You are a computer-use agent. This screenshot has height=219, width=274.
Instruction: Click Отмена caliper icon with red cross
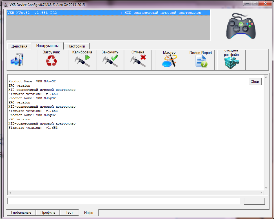click(x=138, y=61)
